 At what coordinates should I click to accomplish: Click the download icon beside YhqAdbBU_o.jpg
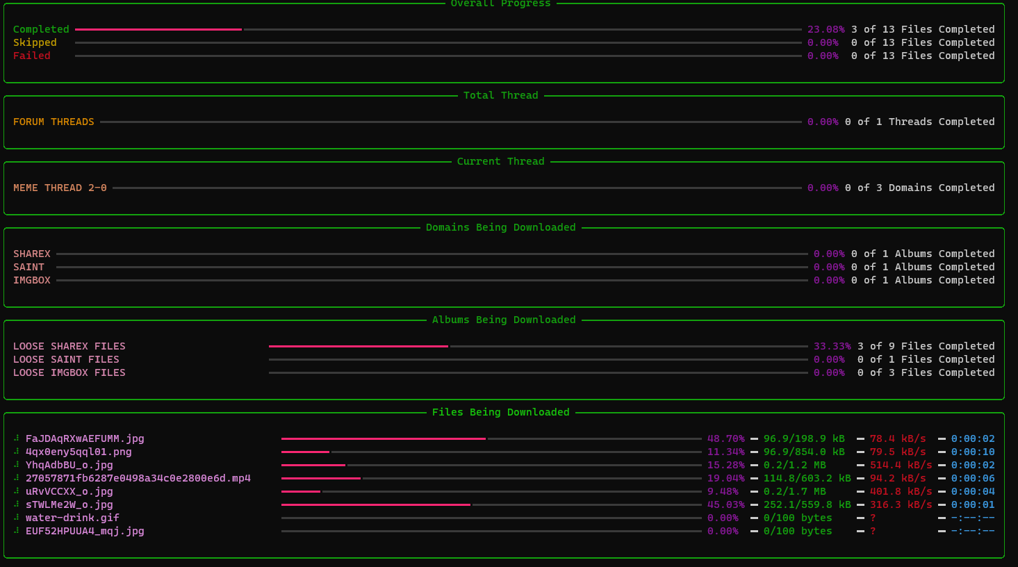point(16,465)
